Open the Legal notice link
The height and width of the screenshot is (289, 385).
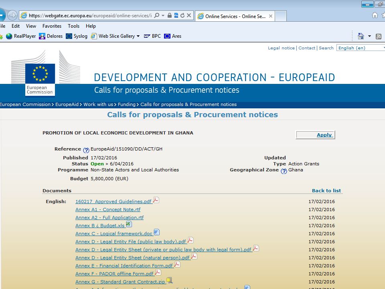(281, 48)
